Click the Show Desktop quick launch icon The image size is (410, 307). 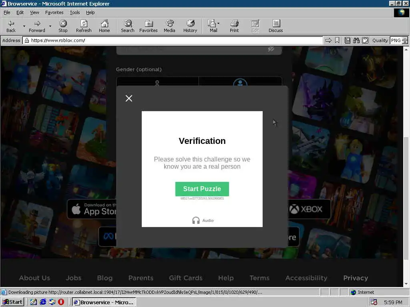(x=34, y=302)
